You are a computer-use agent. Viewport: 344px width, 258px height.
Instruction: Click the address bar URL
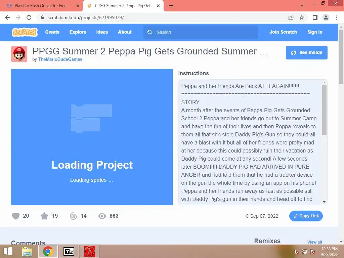point(86,17)
